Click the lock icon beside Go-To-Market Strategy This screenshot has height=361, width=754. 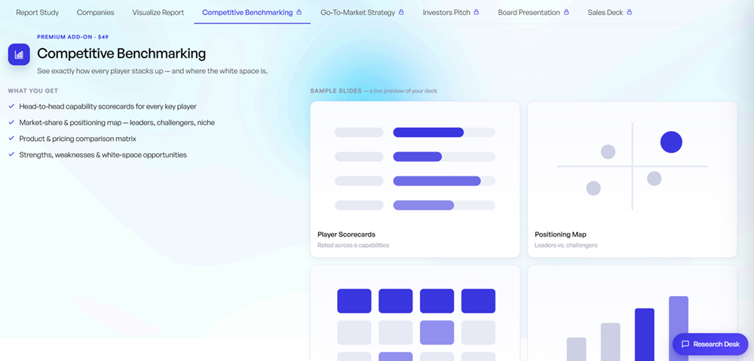coord(401,12)
